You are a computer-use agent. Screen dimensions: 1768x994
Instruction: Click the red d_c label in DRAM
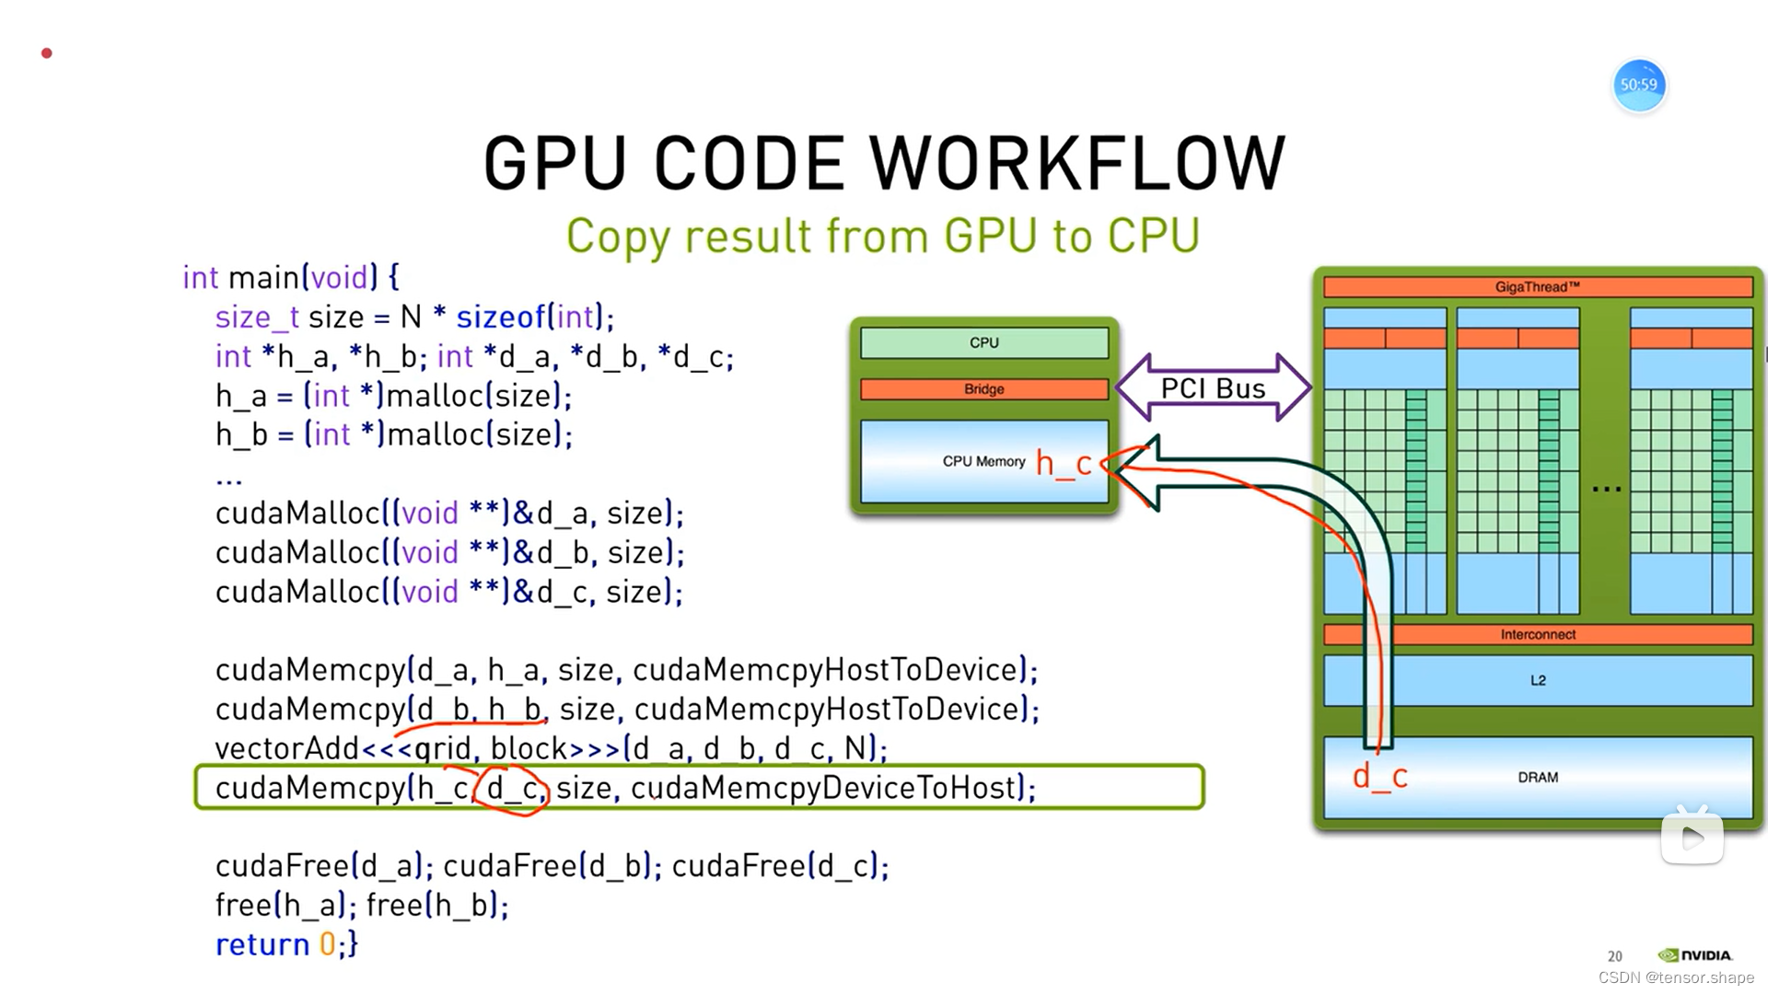(1379, 777)
